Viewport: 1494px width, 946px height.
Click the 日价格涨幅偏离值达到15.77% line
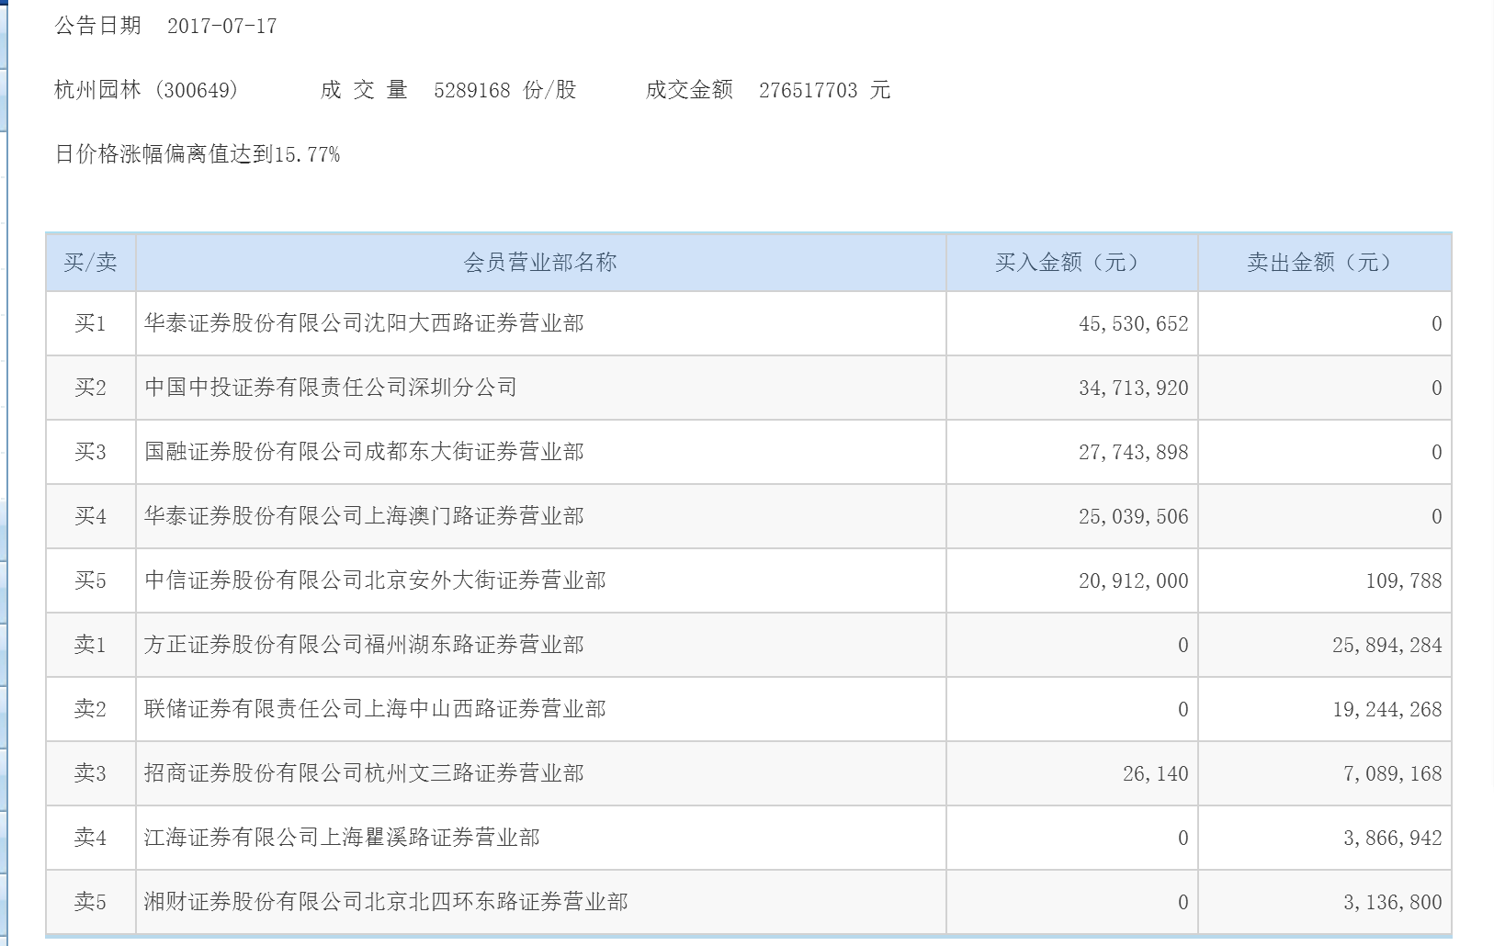coord(198,154)
